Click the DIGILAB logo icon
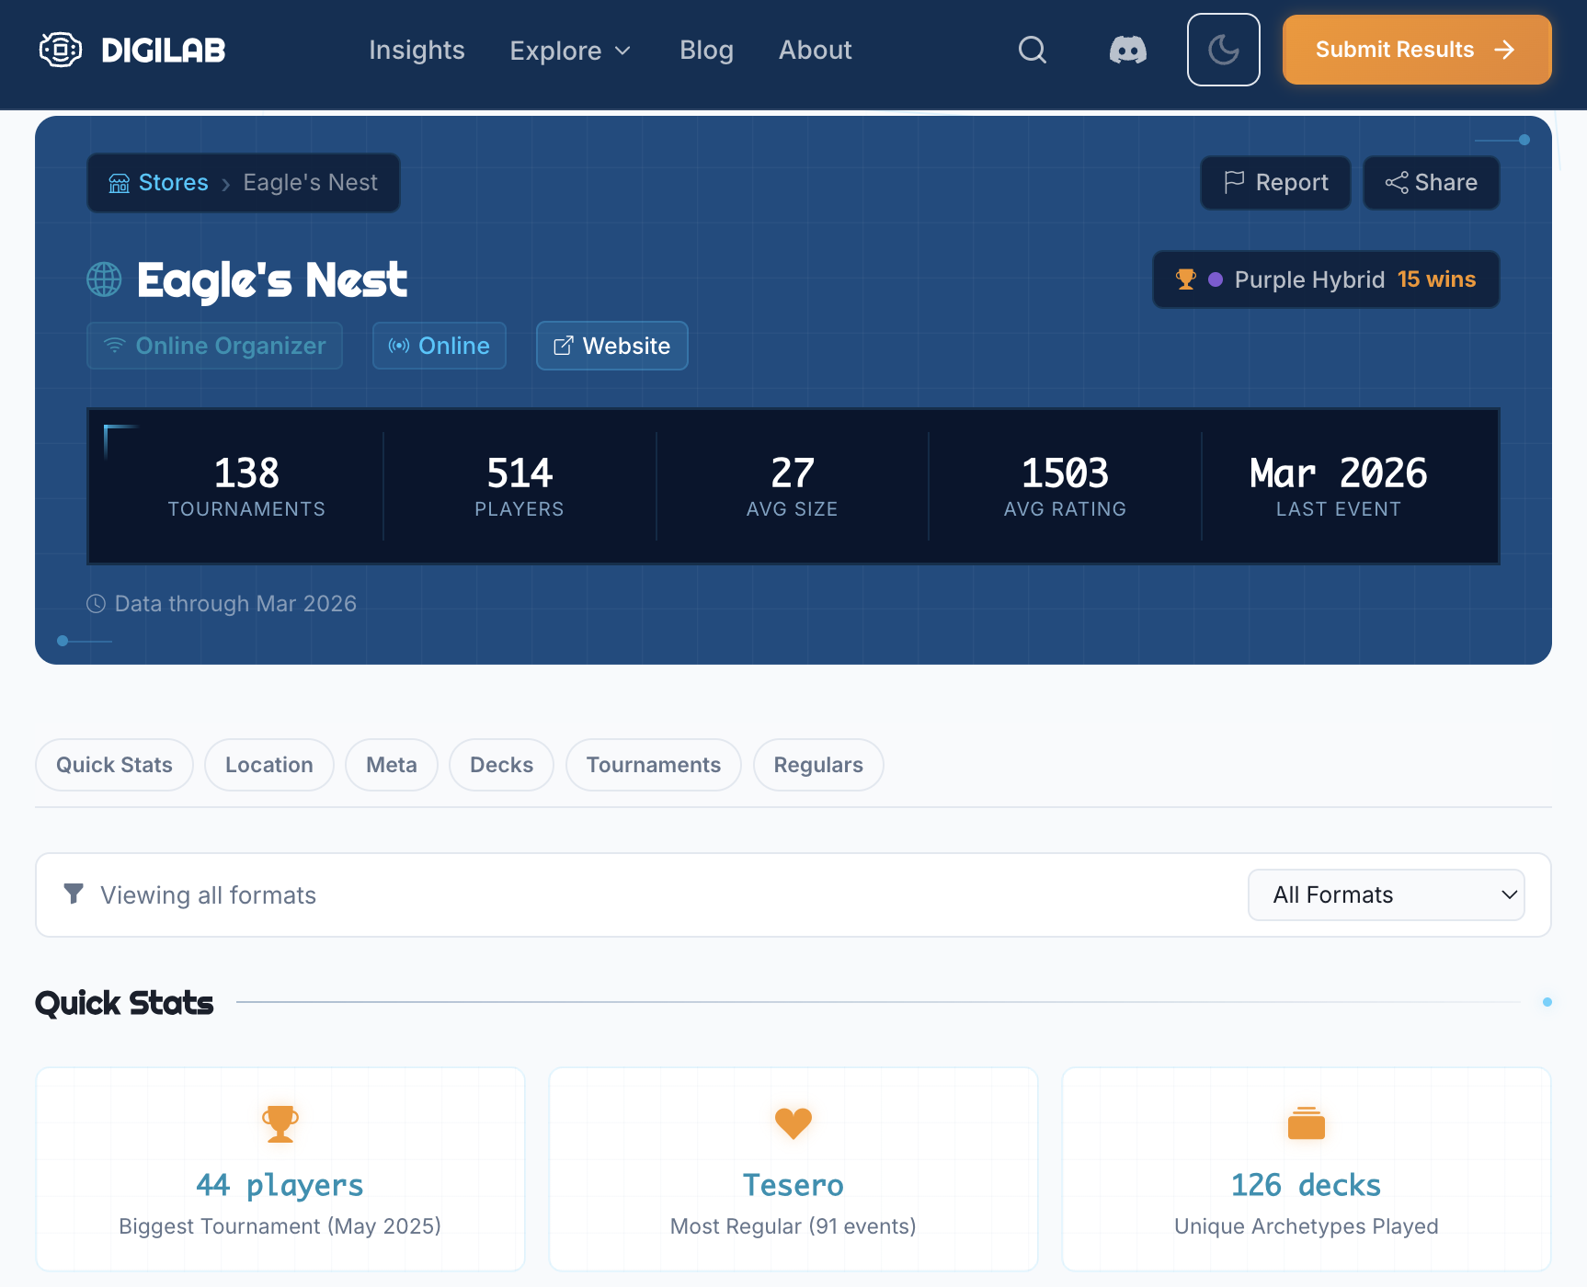This screenshot has height=1287, width=1587. 61,50
